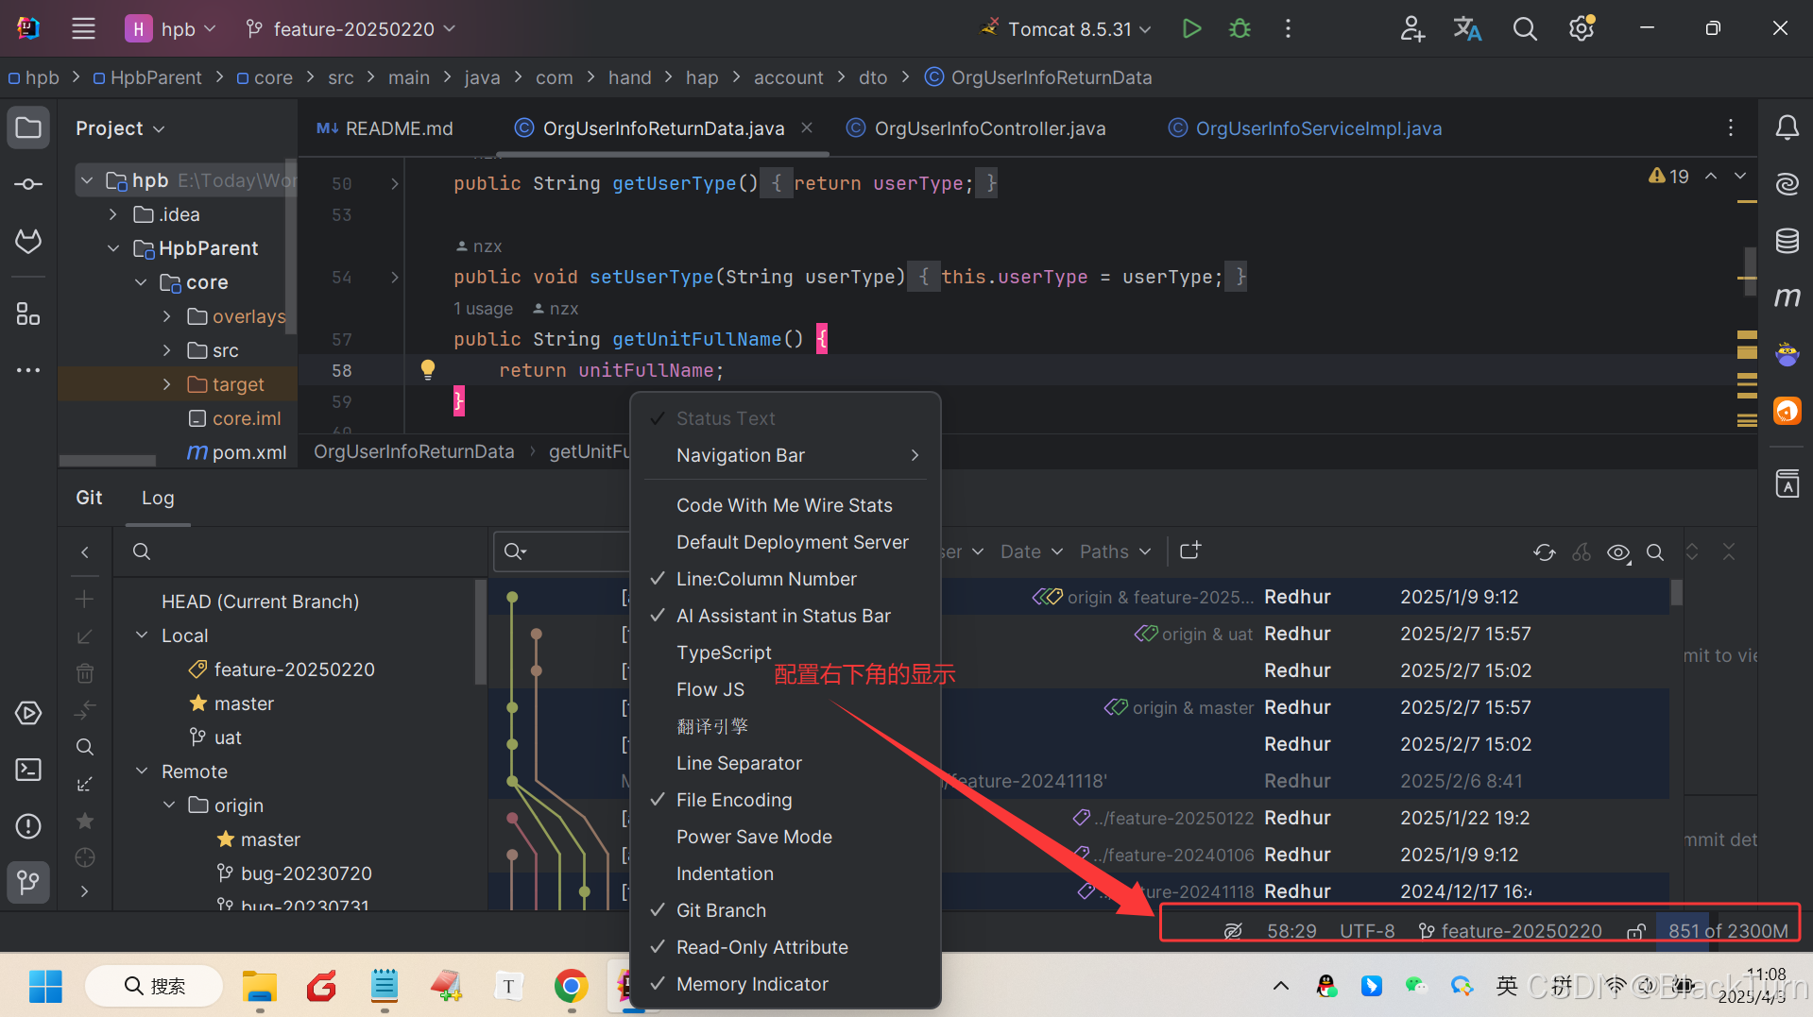Click the translation icon in toolbar
The width and height of the screenshot is (1813, 1017).
(1467, 28)
